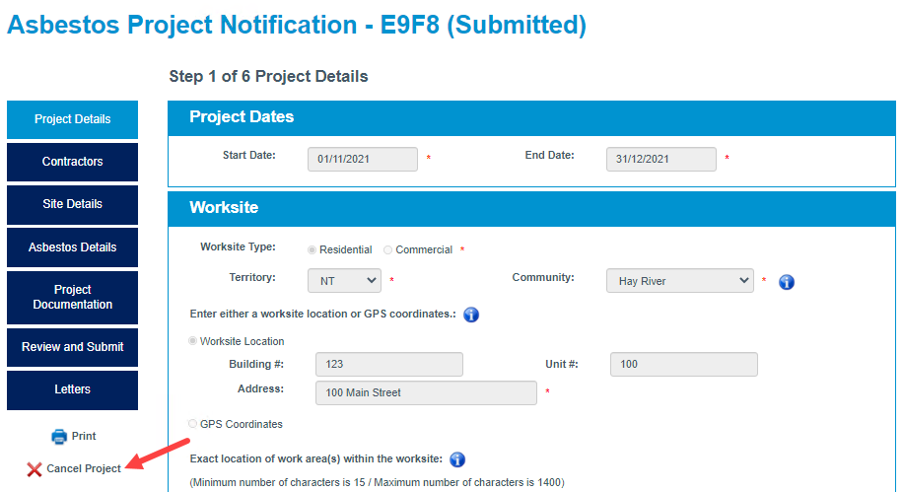Click the red X Cancel Project icon
Screen dimensions: 903x492
click(x=34, y=469)
